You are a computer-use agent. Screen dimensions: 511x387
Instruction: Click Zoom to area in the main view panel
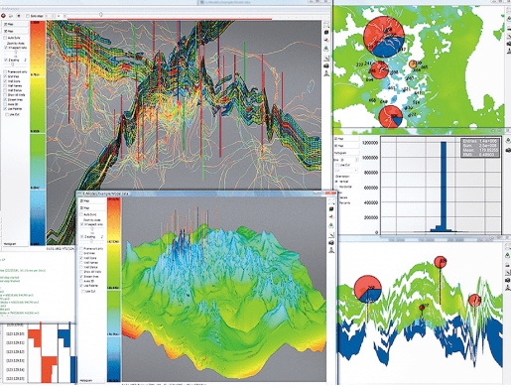(17, 44)
